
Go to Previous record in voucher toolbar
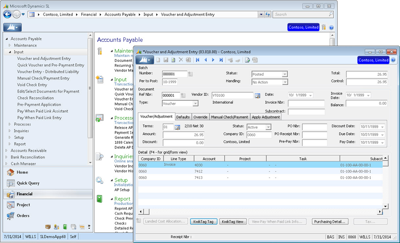point(205,60)
